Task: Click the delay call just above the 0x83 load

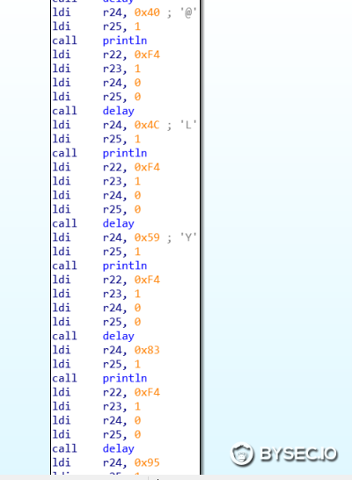Action: [118, 336]
